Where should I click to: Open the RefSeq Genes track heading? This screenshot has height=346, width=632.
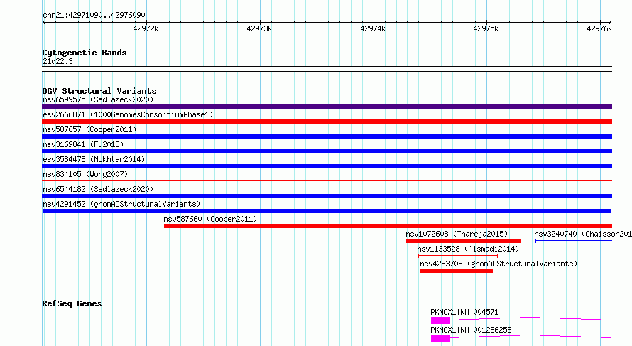tap(72, 303)
